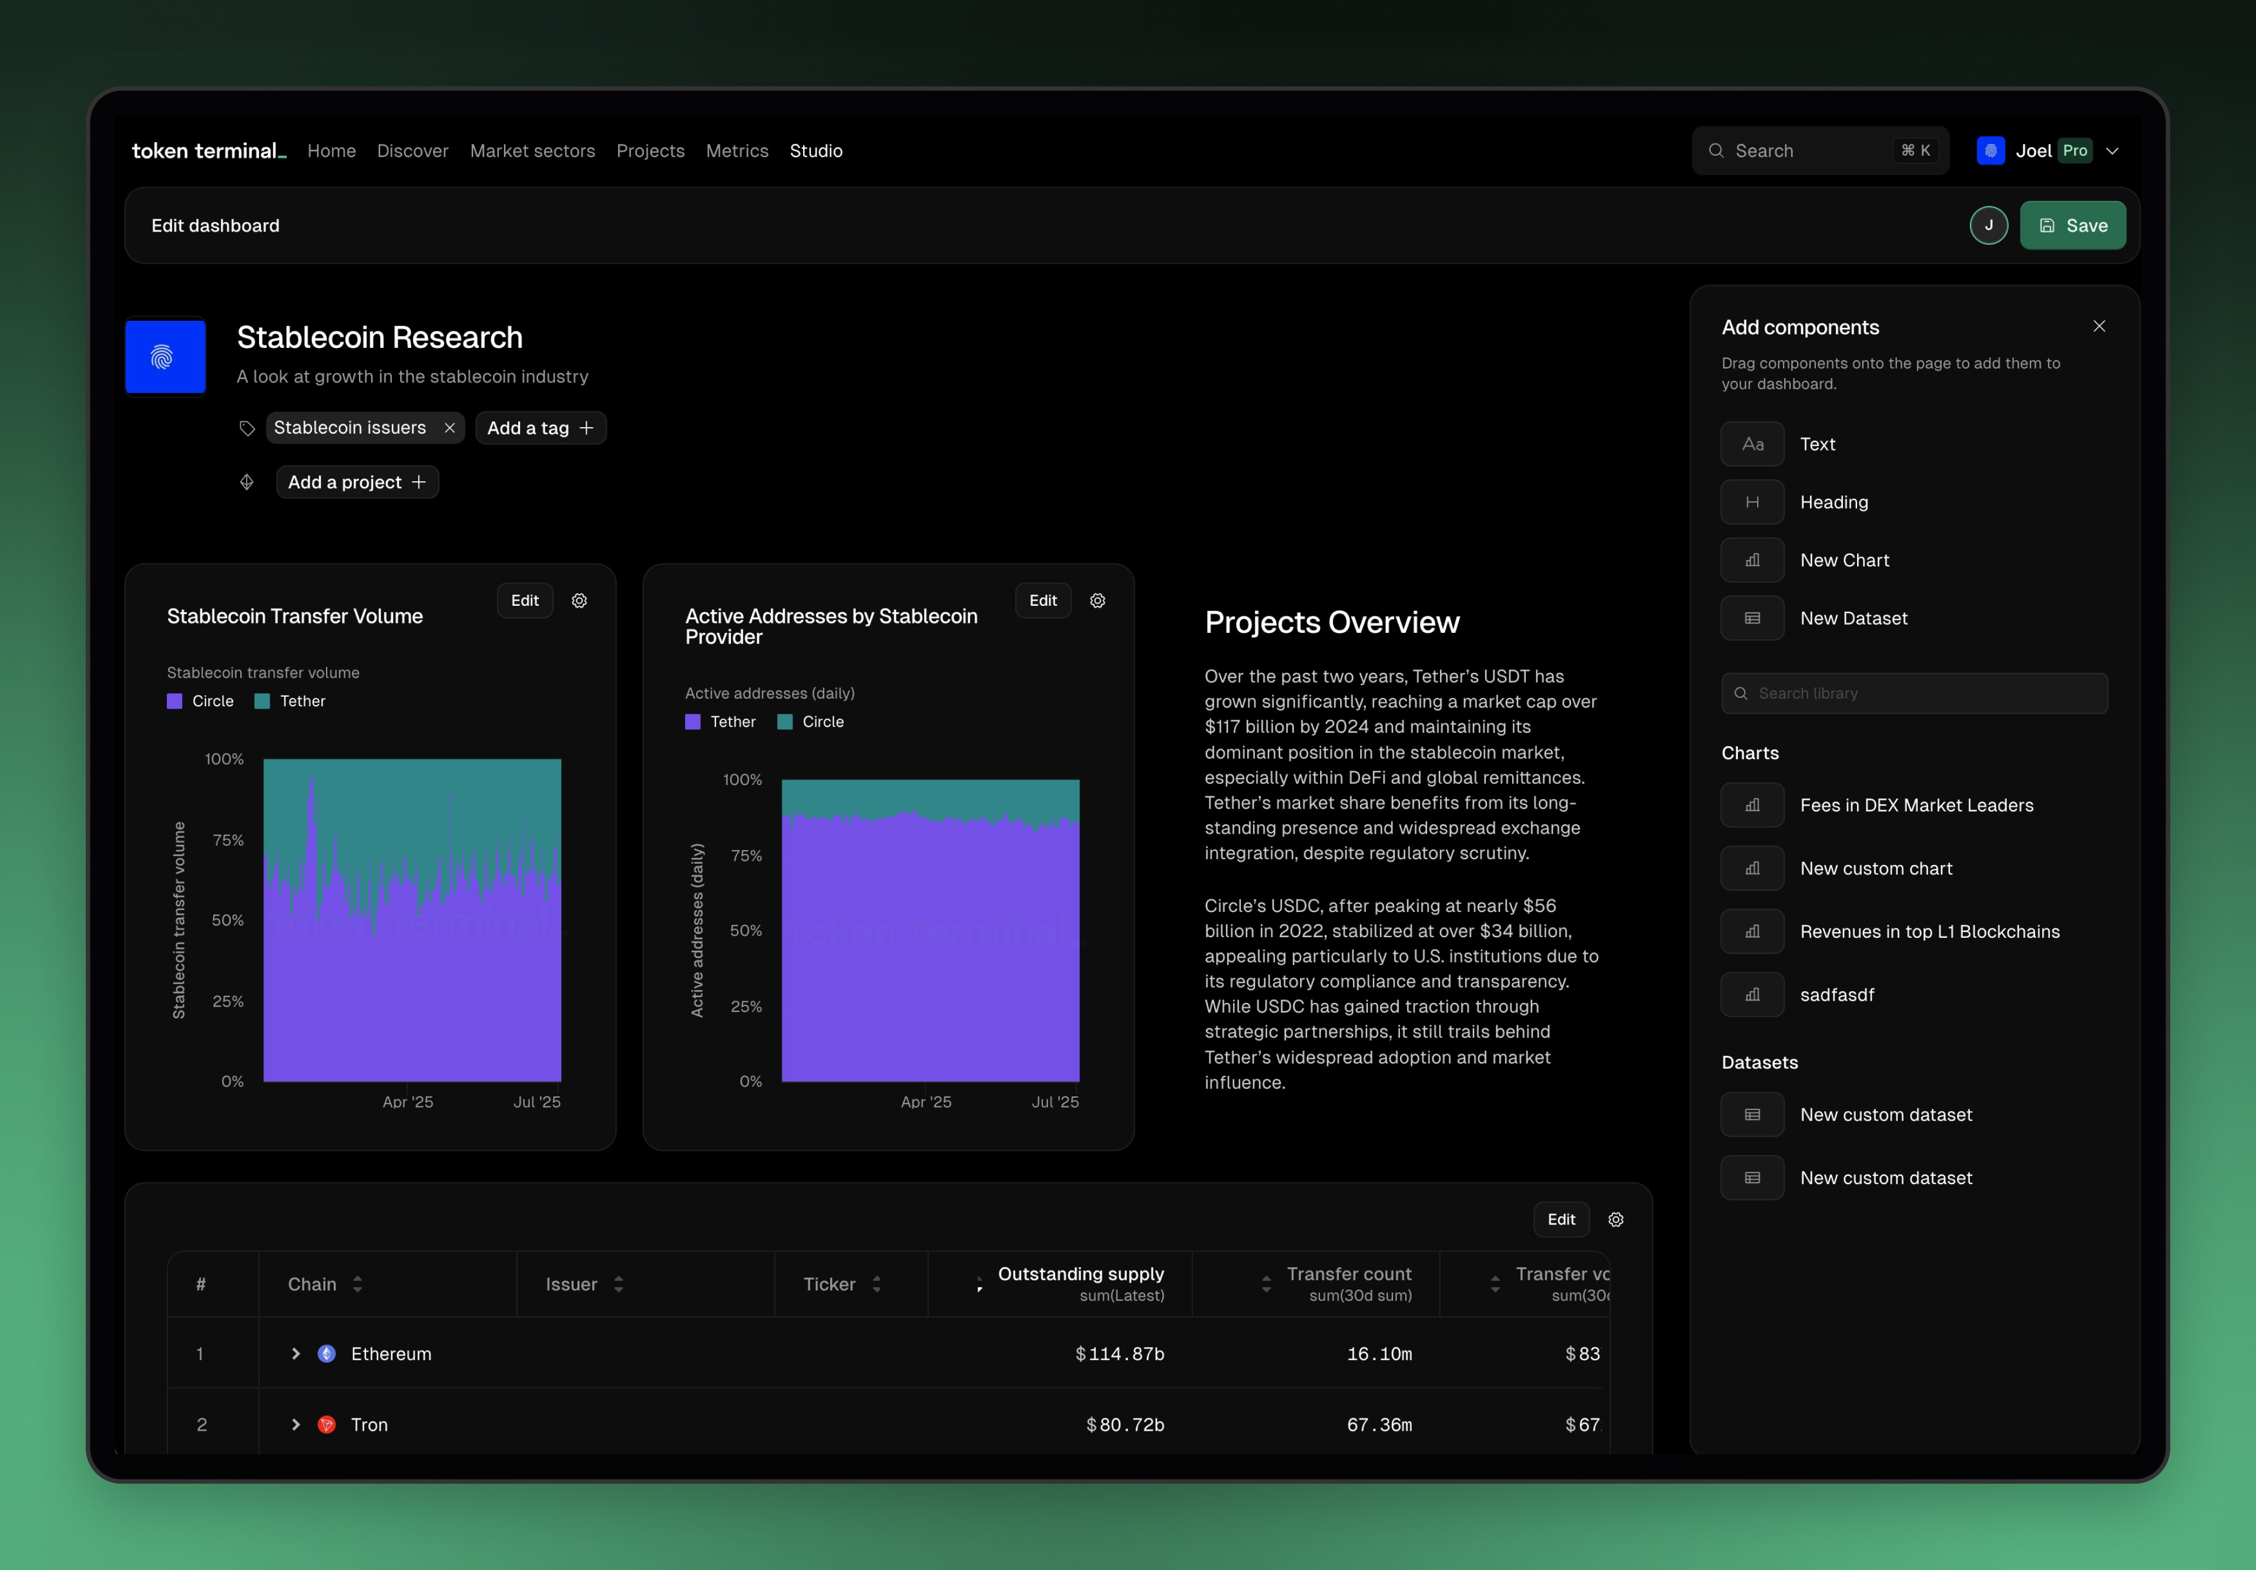Open the Discover page

(412, 150)
